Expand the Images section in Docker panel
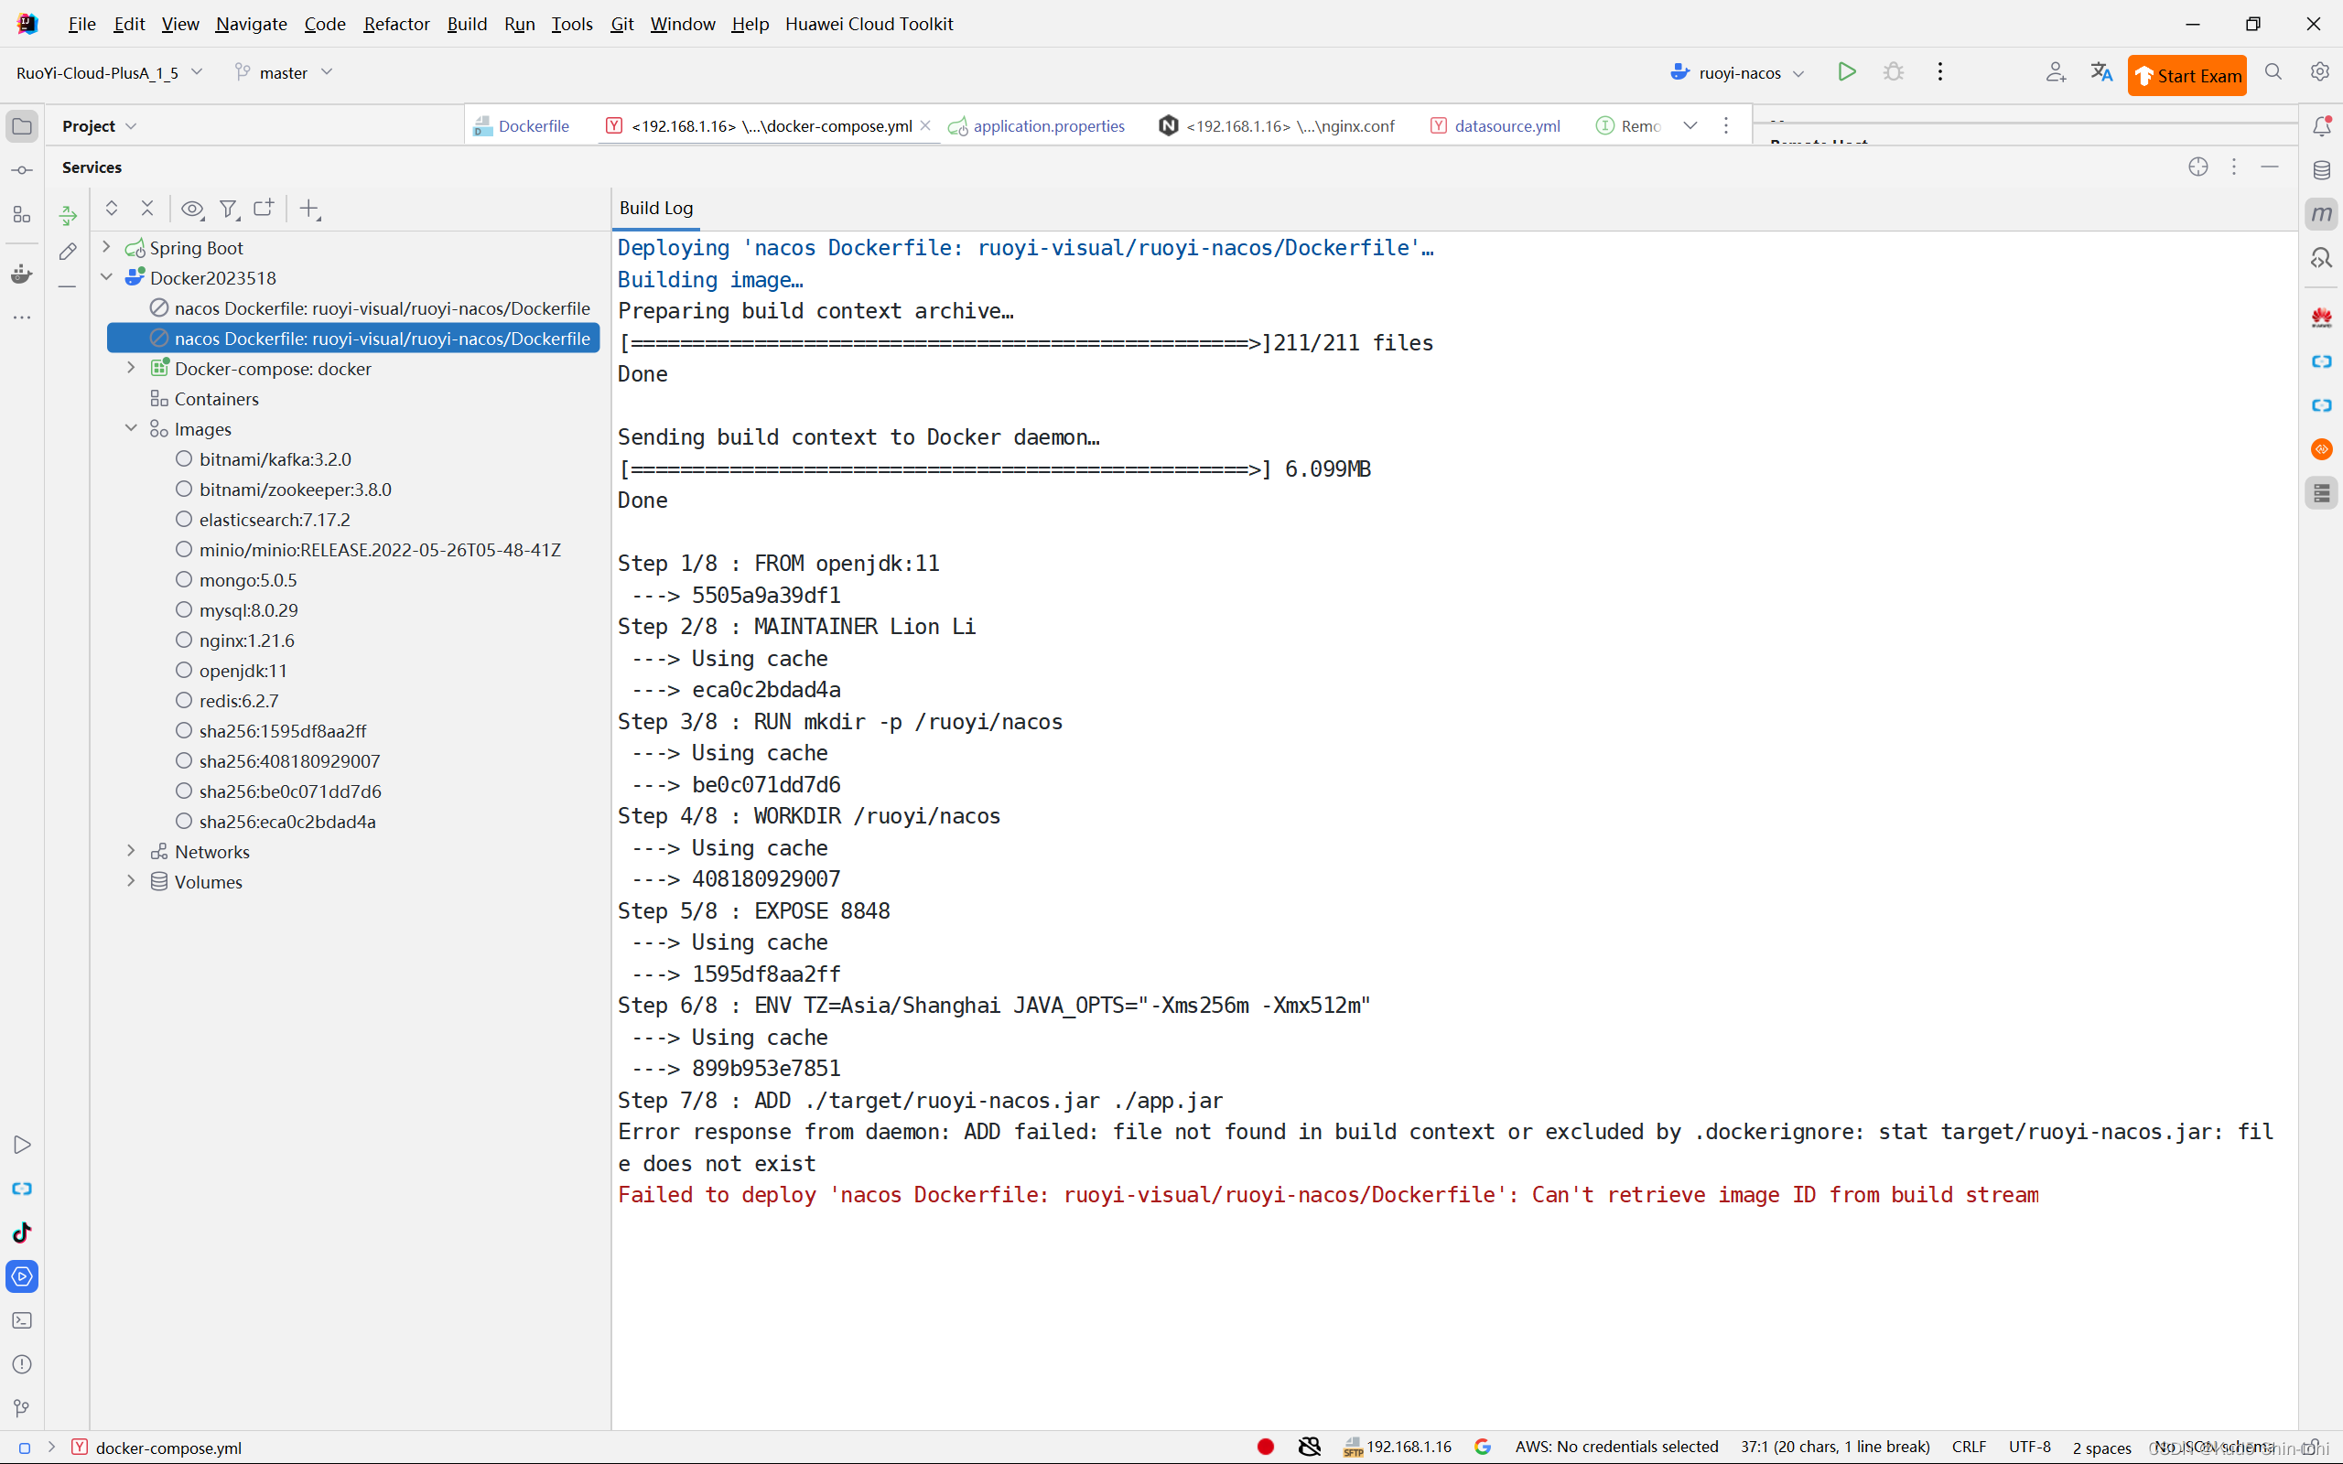Viewport: 2343px width, 1464px height. point(134,428)
